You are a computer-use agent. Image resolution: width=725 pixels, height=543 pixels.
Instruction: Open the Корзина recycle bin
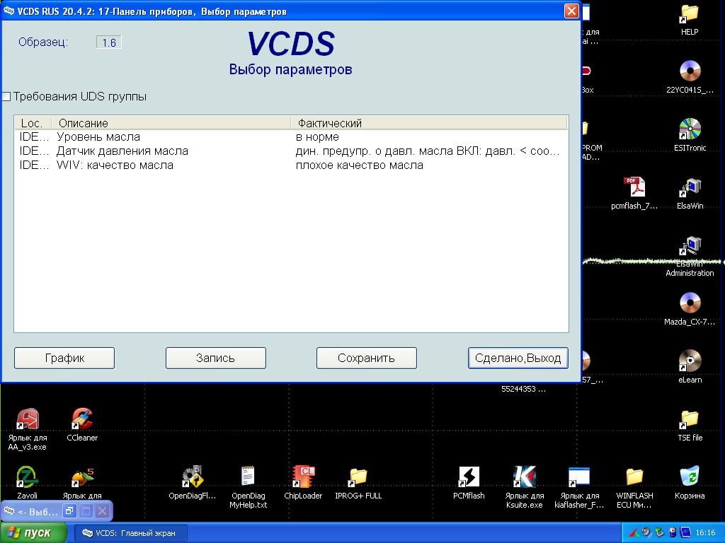click(690, 482)
